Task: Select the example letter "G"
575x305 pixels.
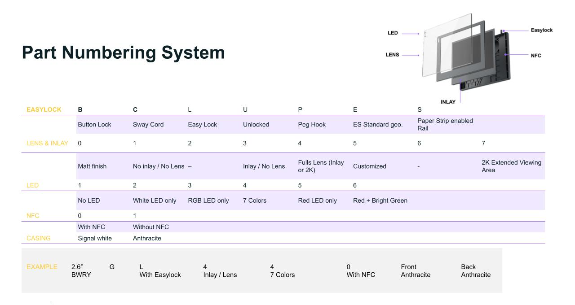Action: (x=112, y=267)
